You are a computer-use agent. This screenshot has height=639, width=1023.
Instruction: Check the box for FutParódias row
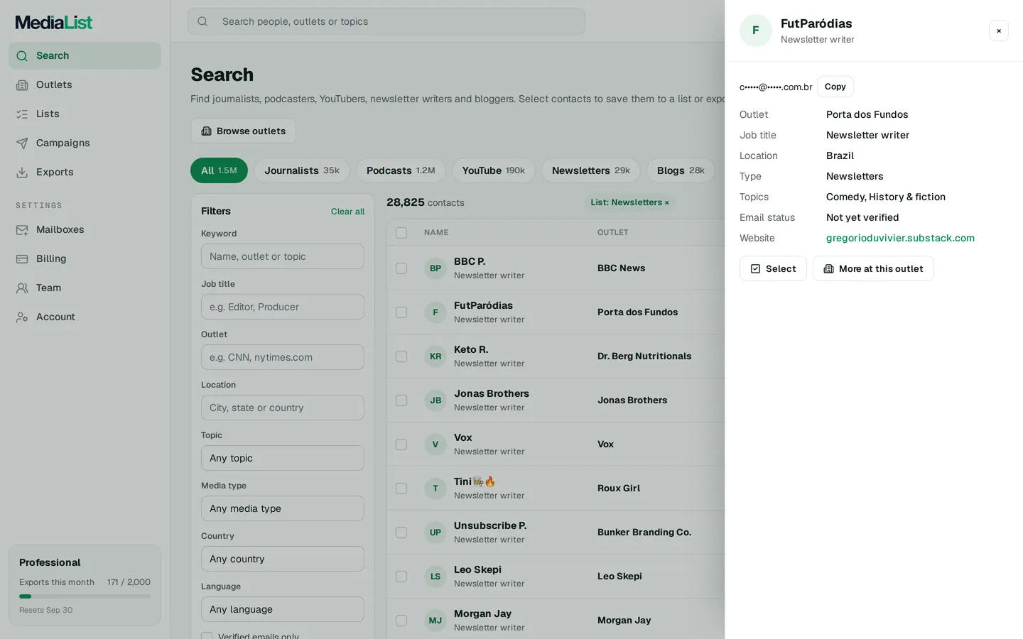point(401,312)
